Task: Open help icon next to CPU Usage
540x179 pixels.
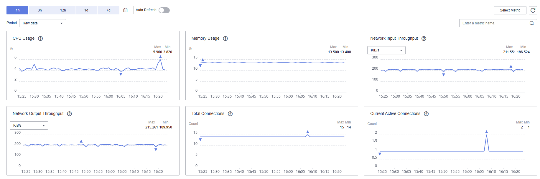Action: click(41, 39)
